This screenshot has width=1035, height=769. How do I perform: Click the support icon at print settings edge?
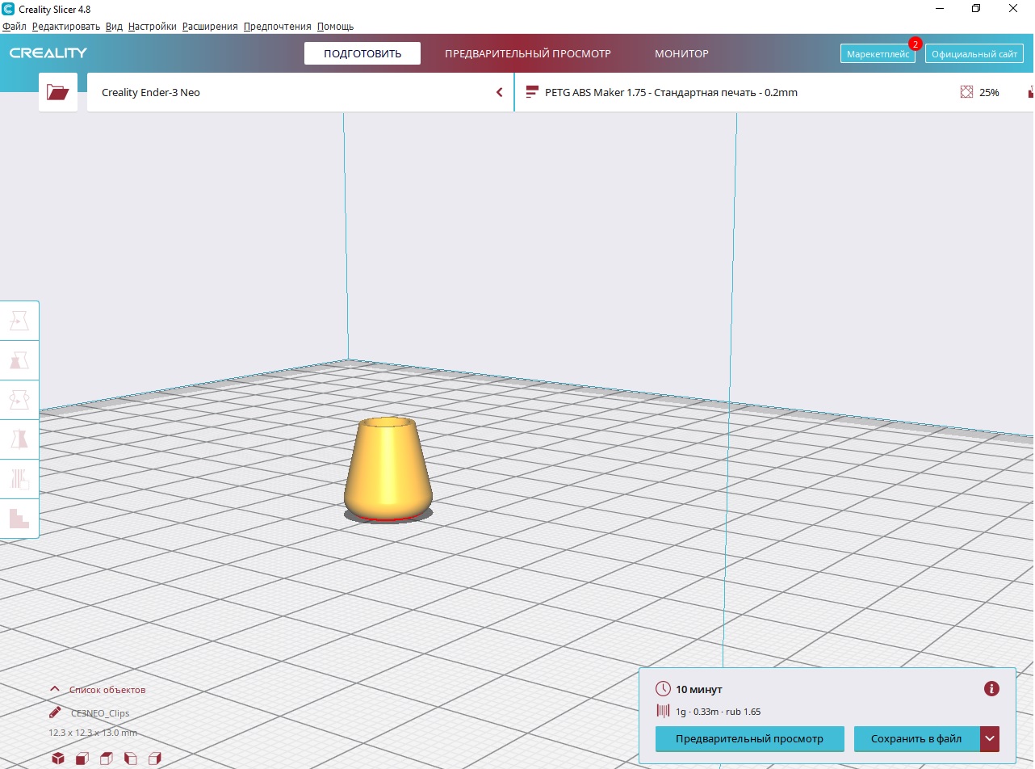[1030, 92]
